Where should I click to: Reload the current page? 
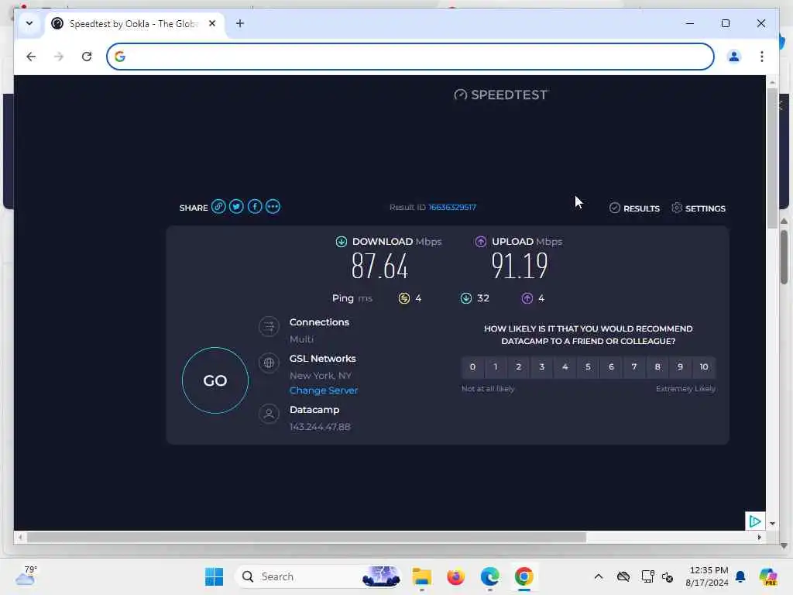click(x=87, y=56)
